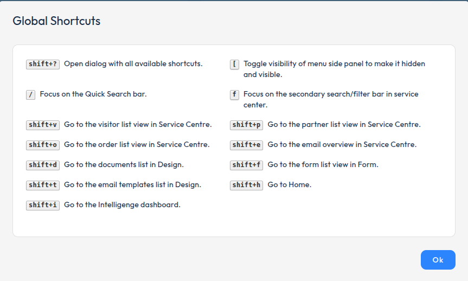Click the f key badge
The height and width of the screenshot is (281, 468).
tap(234, 94)
